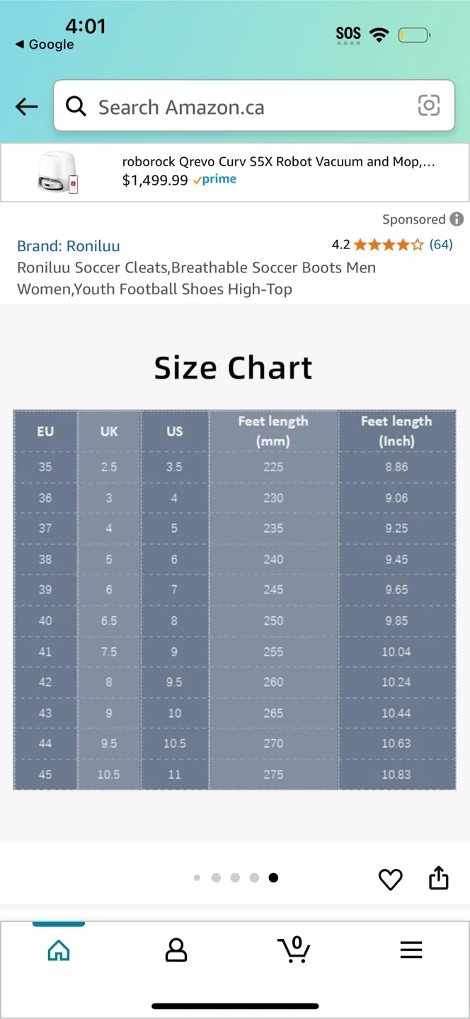Select the first pagination dot
Screen dimensions: 470x1019
(197, 877)
